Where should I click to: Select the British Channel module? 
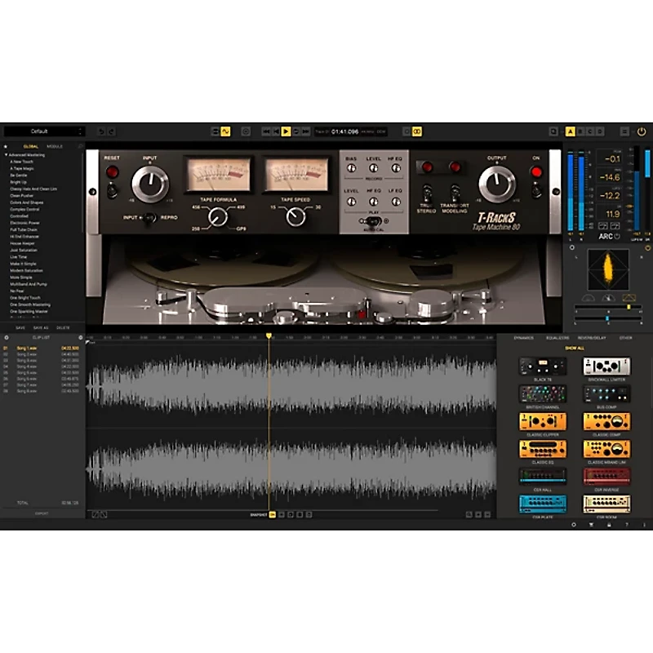[543, 394]
